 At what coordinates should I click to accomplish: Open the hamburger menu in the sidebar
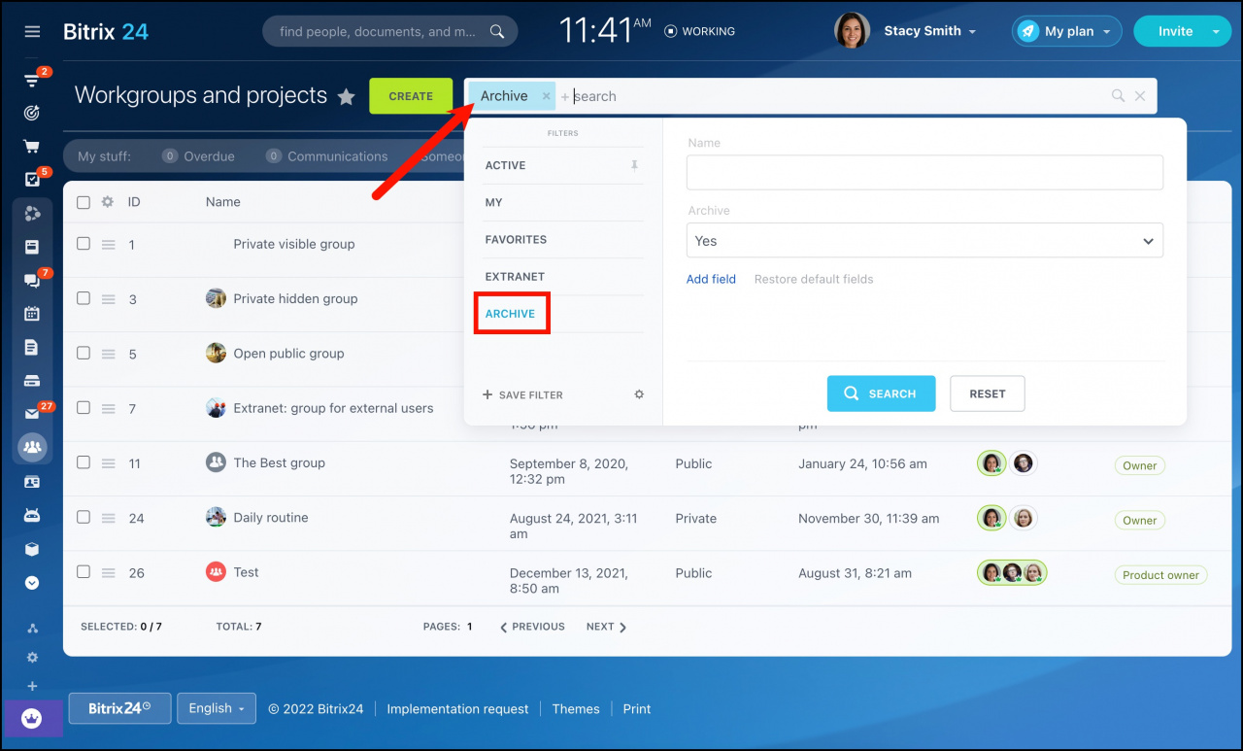(32, 31)
